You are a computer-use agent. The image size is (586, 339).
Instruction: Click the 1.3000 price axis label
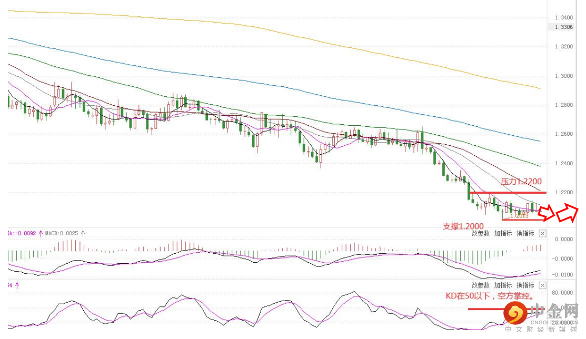tap(563, 76)
